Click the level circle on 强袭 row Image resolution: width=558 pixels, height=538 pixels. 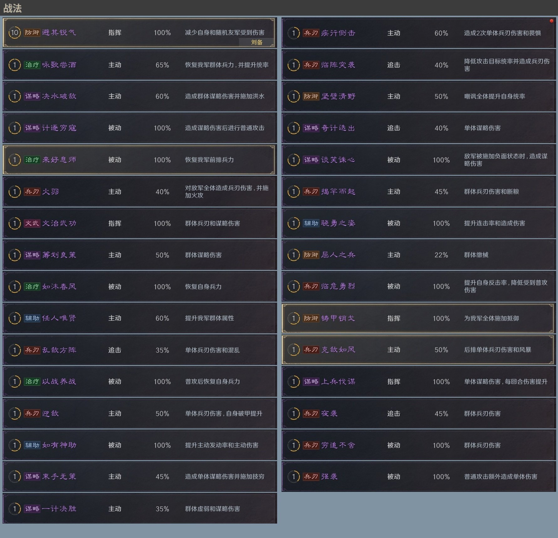(293, 477)
